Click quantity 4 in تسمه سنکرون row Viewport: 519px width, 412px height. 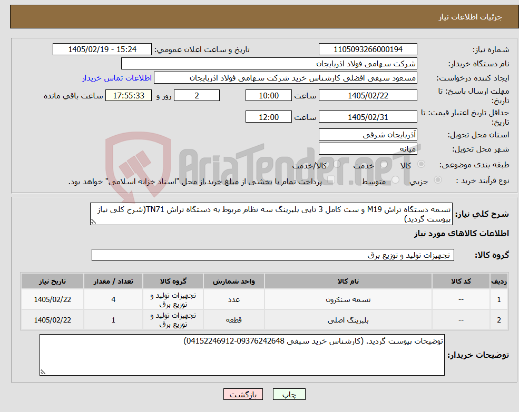113,299
